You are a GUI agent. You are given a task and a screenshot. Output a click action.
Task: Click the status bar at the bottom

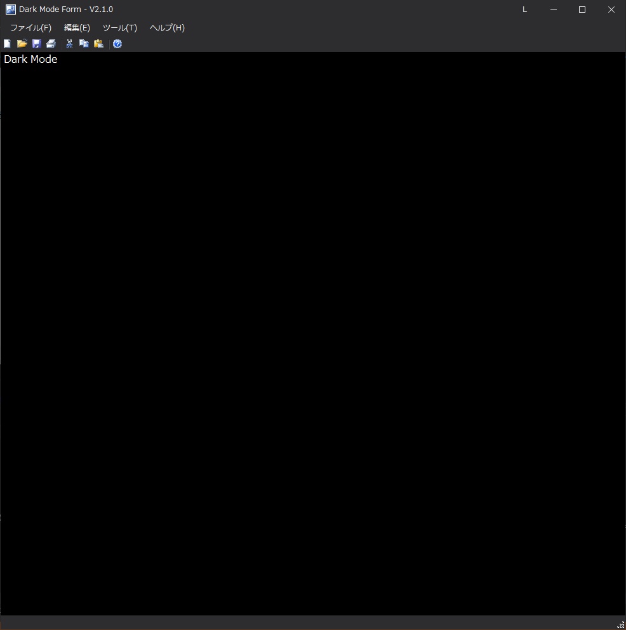[x=286, y=623]
